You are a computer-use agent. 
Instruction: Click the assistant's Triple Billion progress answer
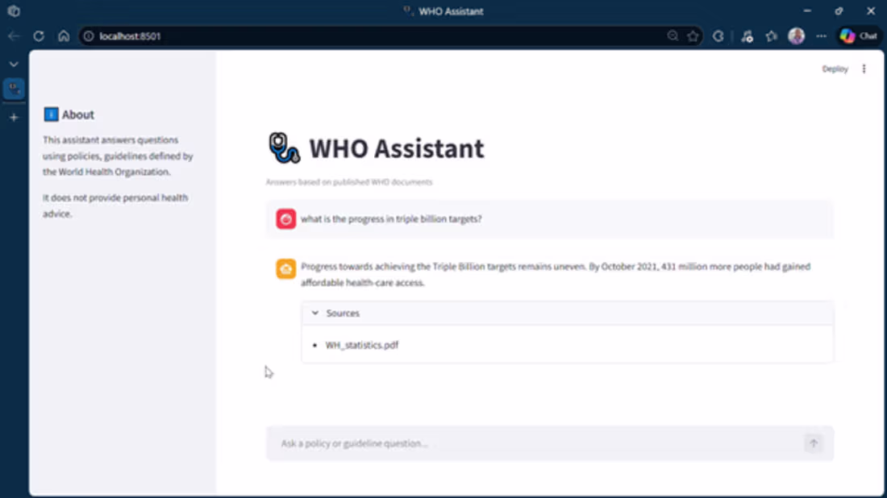(x=556, y=275)
